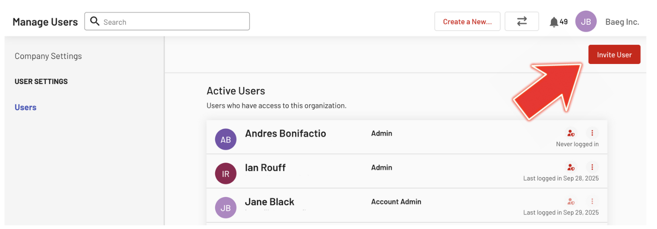Viewport: 657px width, 229px height.
Task: Open more options menu for Jane Black
Action: (x=592, y=201)
